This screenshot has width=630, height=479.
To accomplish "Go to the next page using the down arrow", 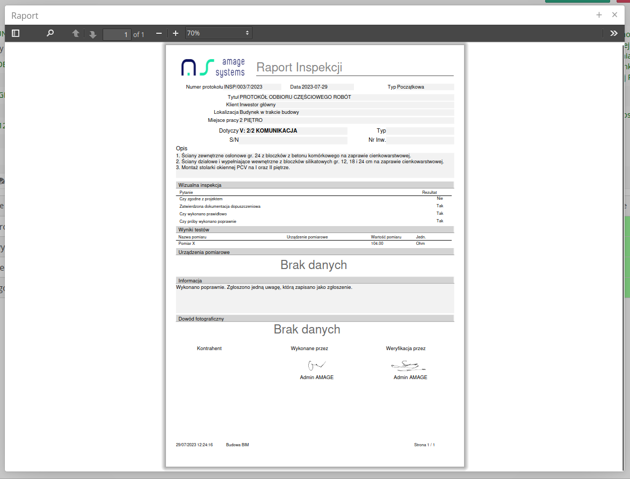I will [x=92, y=33].
